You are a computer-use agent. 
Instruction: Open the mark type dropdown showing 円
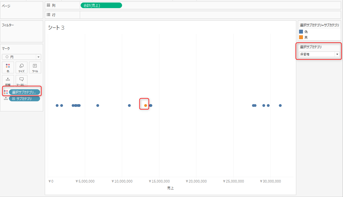pyautogui.click(x=22, y=57)
